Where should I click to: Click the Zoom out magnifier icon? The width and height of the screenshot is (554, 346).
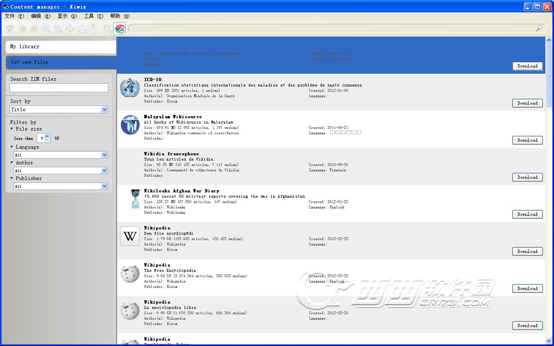(x=58, y=28)
